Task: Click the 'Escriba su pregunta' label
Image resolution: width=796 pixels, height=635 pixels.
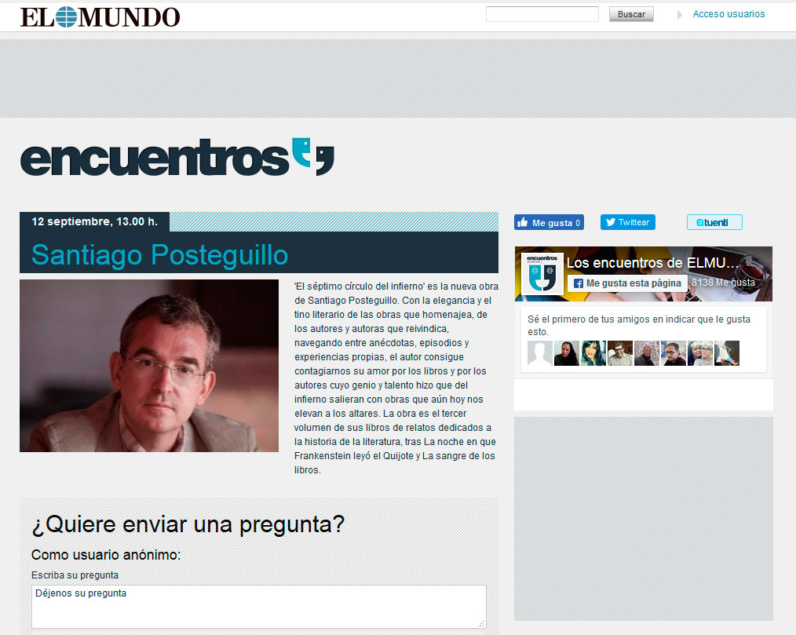Action: tap(75, 575)
